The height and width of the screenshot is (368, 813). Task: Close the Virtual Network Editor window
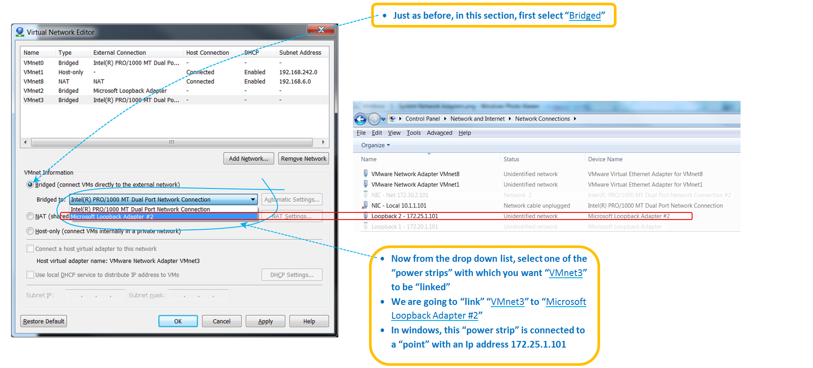click(x=321, y=29)
